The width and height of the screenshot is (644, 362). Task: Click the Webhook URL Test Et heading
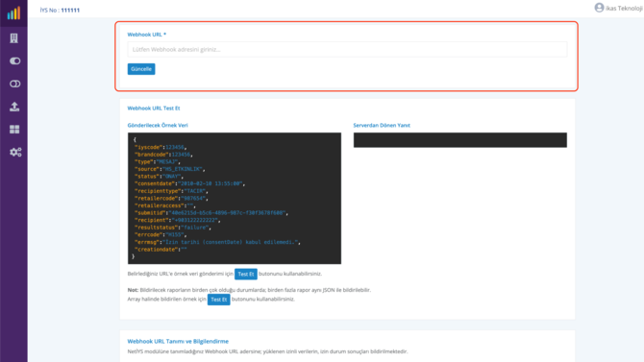click(154, 109)
